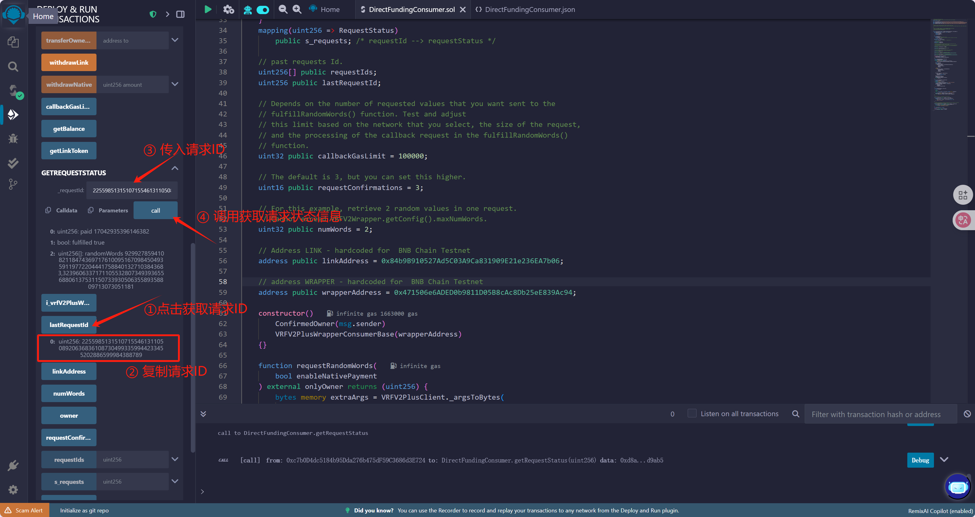Copy Parameters to clipboard icon
Screen dimensions: 975x517
pyautogui.click(x=90, y=210)
